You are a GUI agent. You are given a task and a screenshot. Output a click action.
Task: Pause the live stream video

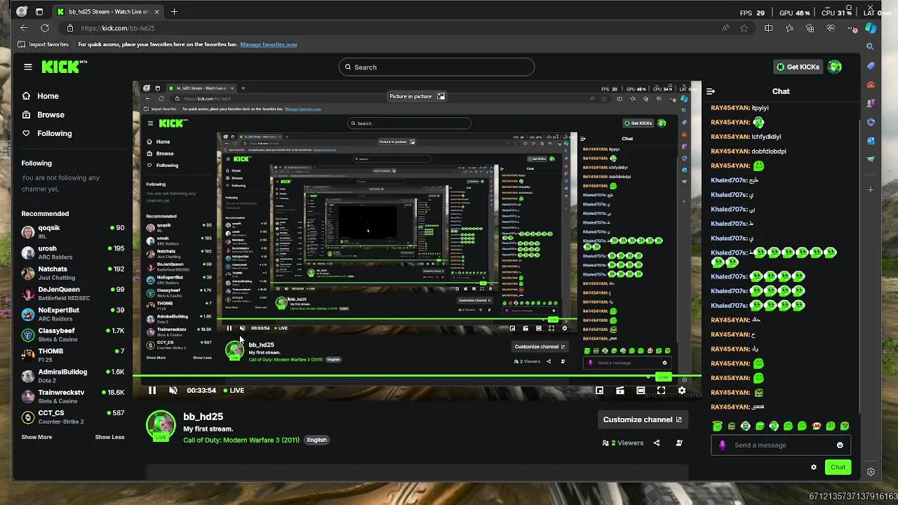pos(152,391)
